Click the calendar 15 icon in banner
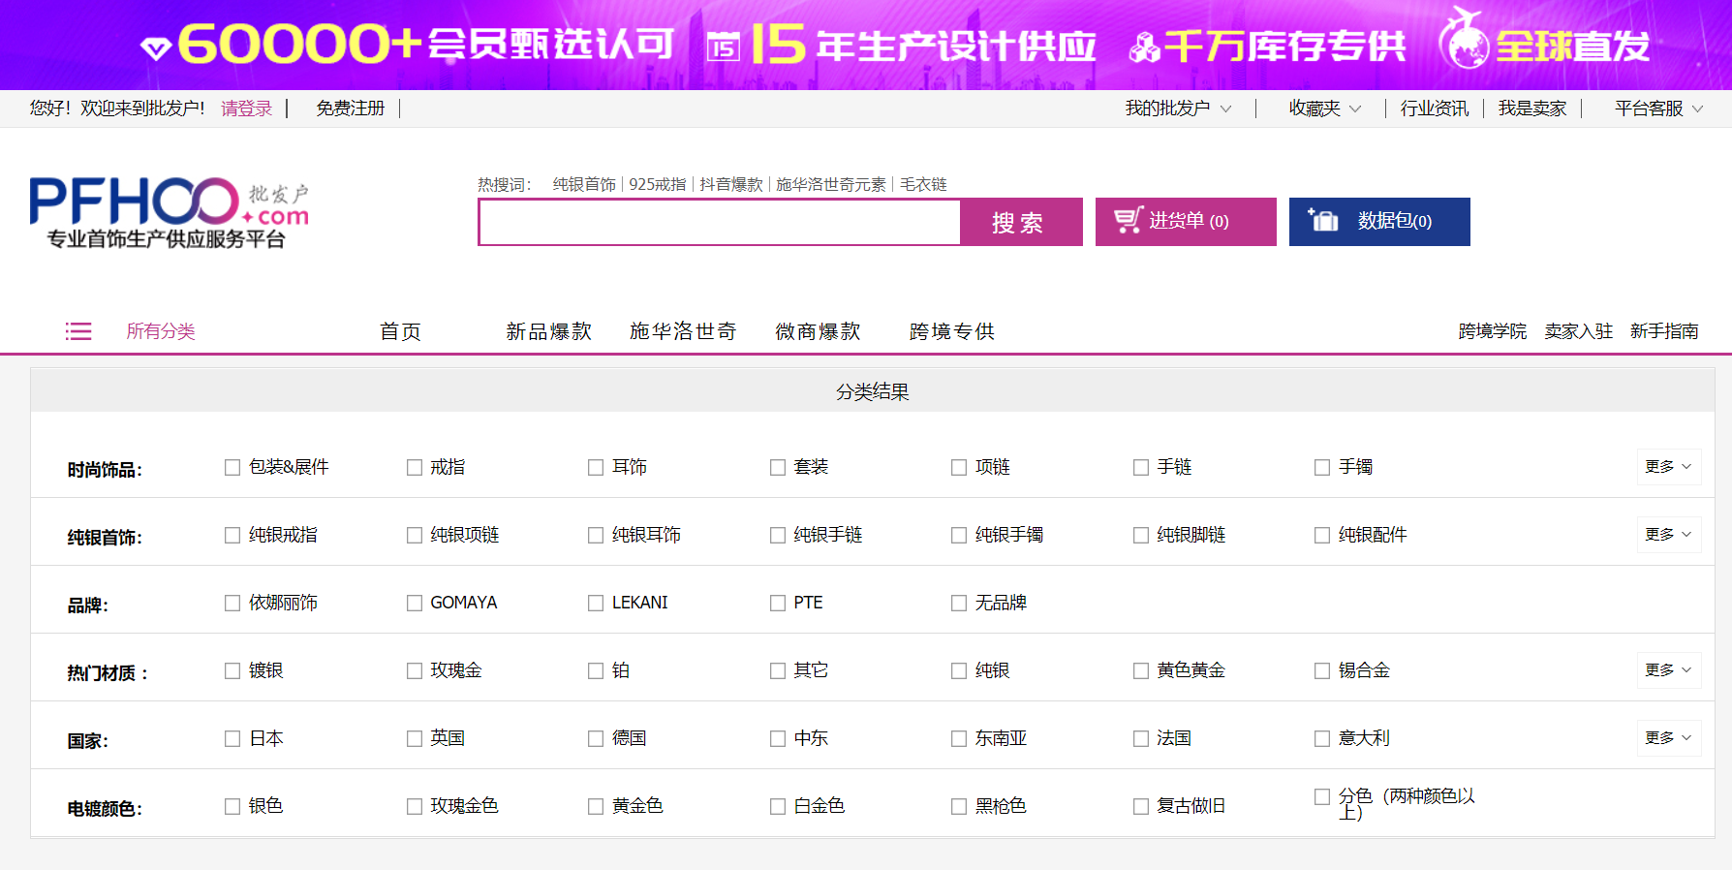 click(x=723, y=47)
